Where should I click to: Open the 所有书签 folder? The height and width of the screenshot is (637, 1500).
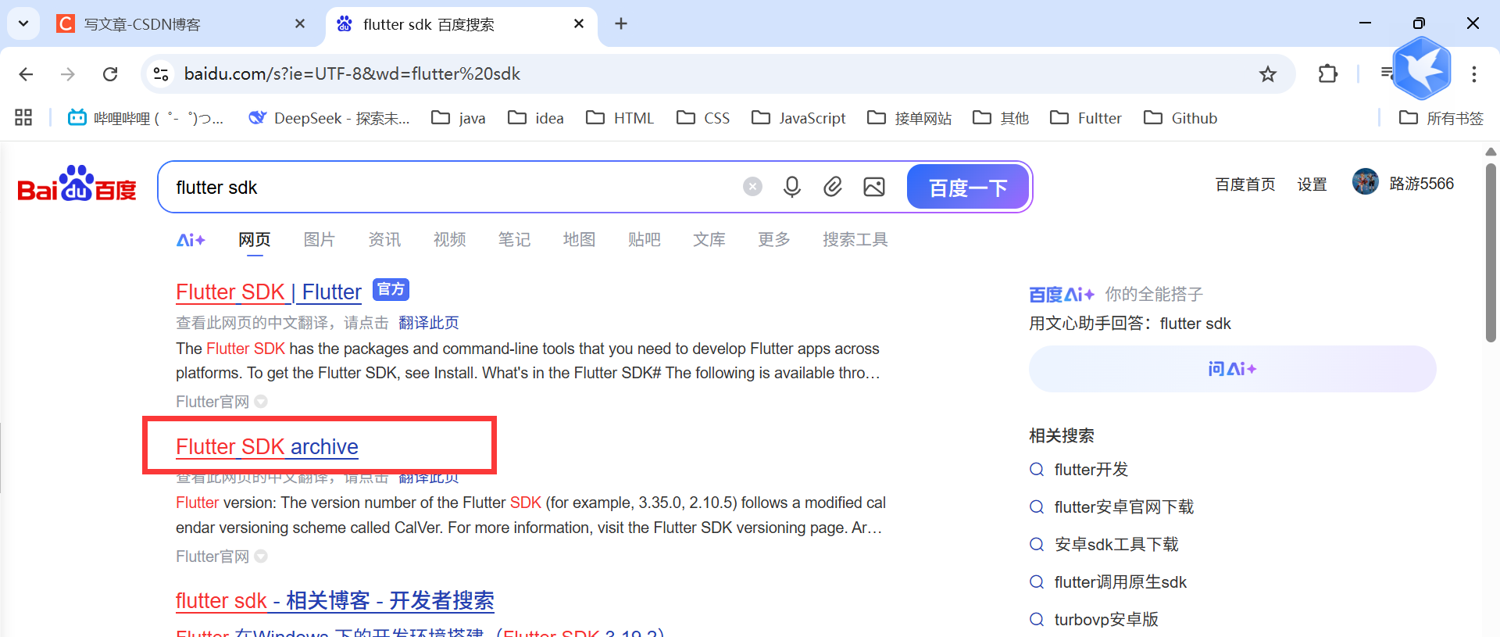(1441, 118)
